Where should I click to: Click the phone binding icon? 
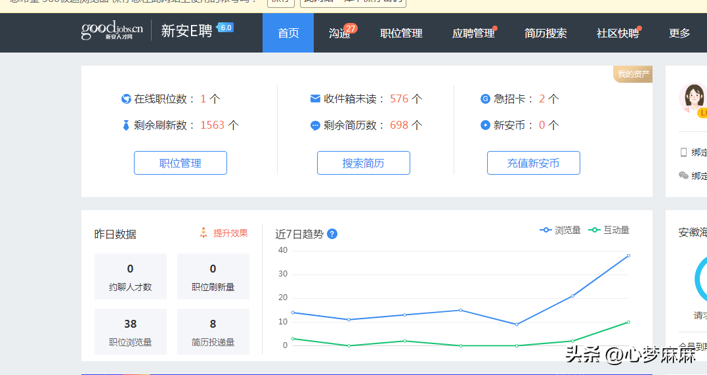point(683,152)
